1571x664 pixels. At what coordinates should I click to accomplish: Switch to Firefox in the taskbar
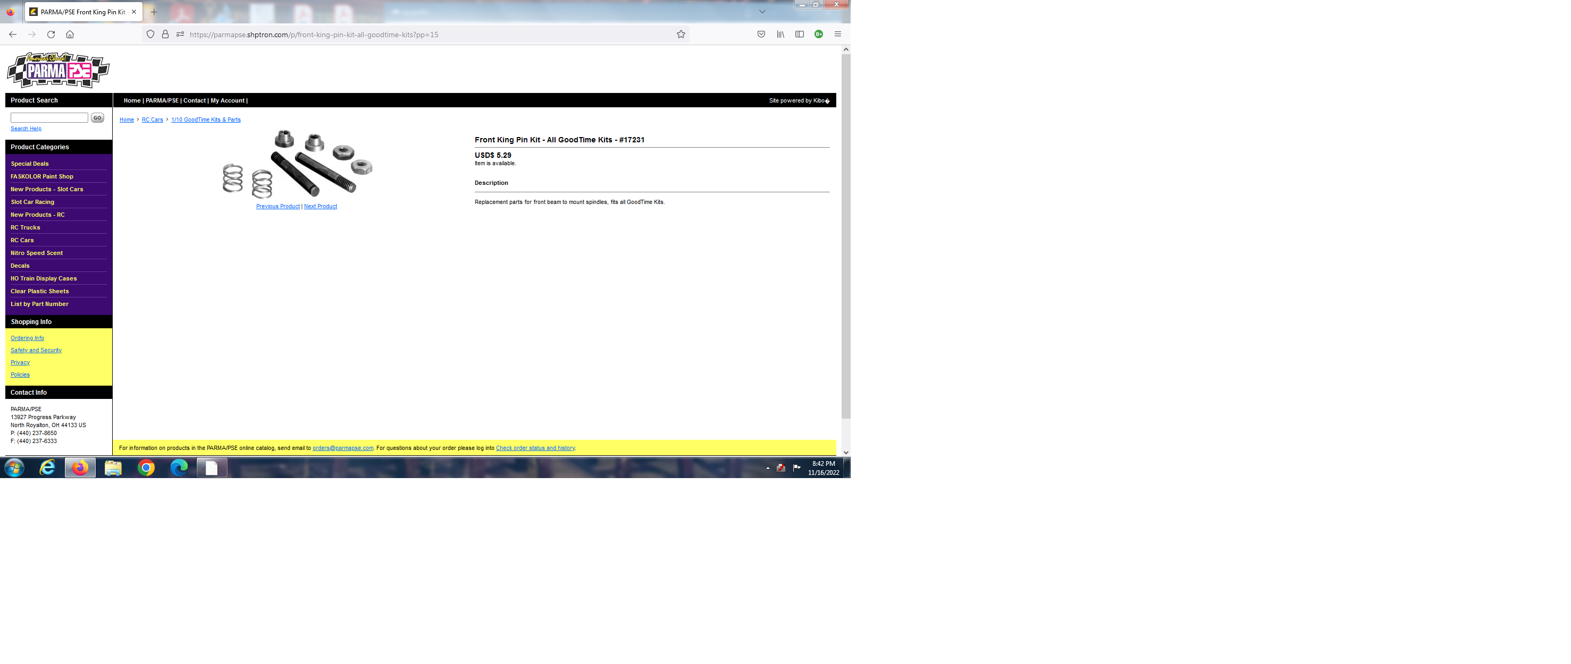80,468
